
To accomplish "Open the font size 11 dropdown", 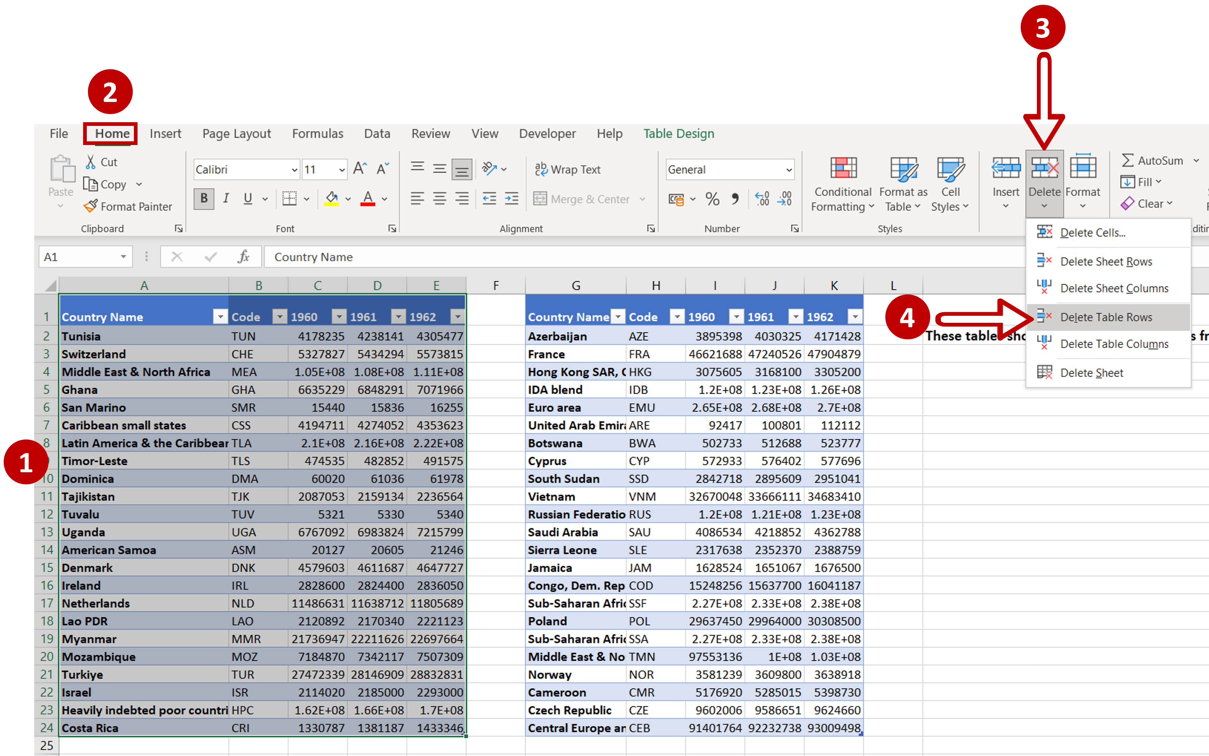I will pos(342,170).
